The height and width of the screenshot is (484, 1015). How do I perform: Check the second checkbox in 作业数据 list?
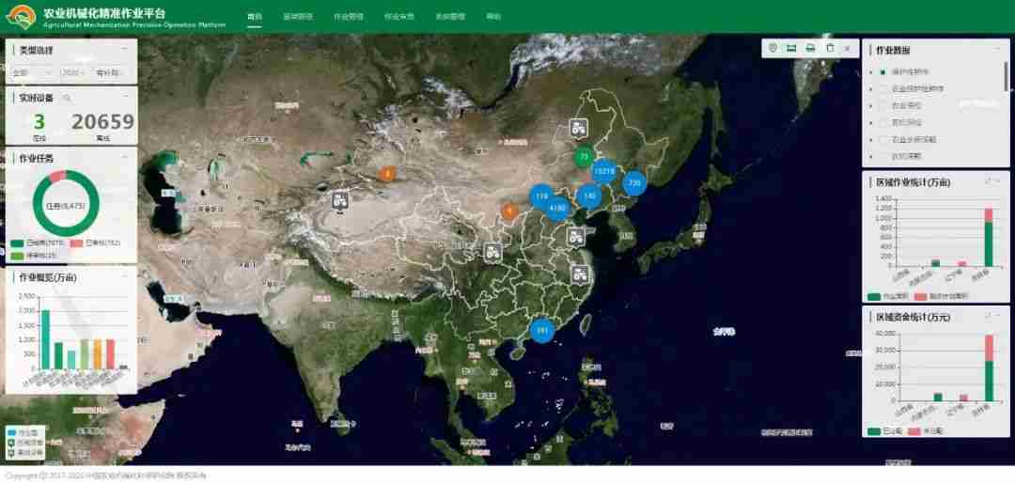pyautogui.click(x=882, y=88)
